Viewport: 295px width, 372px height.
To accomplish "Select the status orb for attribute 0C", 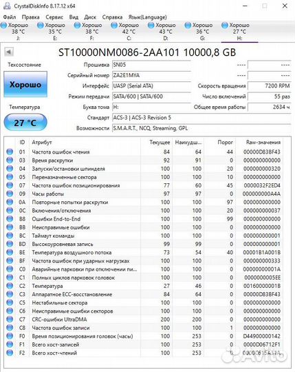I will [x=10, y=210].
